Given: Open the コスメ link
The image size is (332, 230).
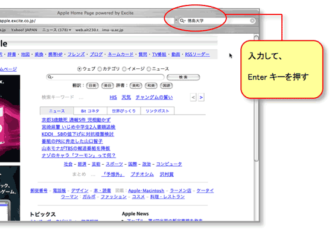Looking at the screenshot, I should click(138, 197).
